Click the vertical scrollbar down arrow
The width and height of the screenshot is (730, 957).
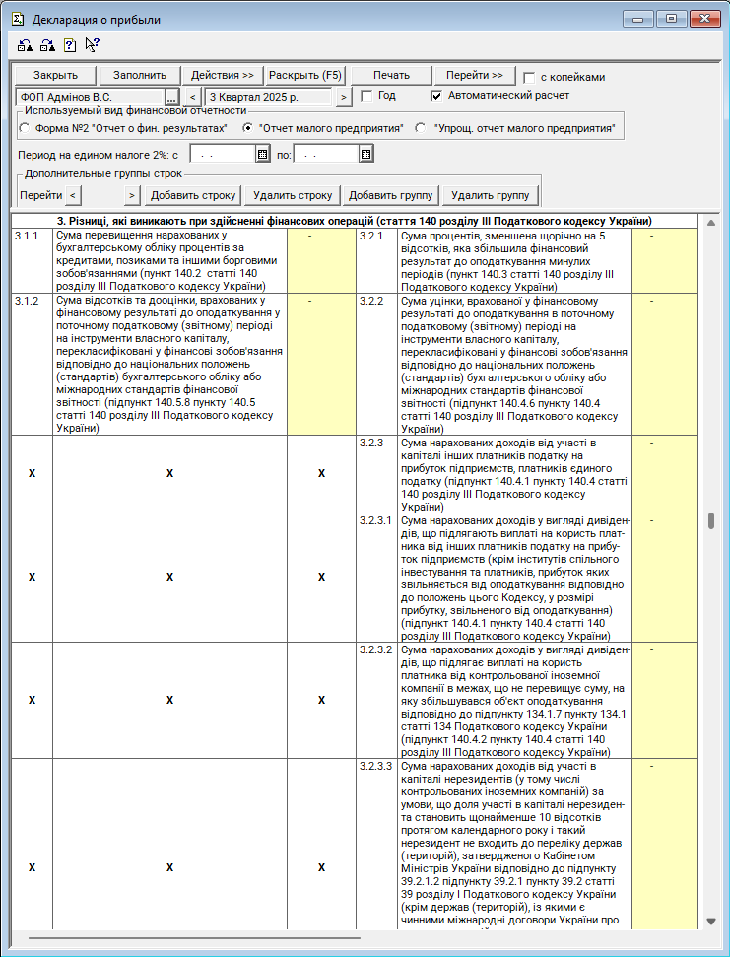[x=711, y=921]
